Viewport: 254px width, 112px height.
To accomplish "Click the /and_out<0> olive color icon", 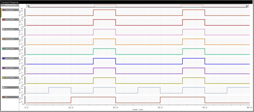I will coord(3,78).
